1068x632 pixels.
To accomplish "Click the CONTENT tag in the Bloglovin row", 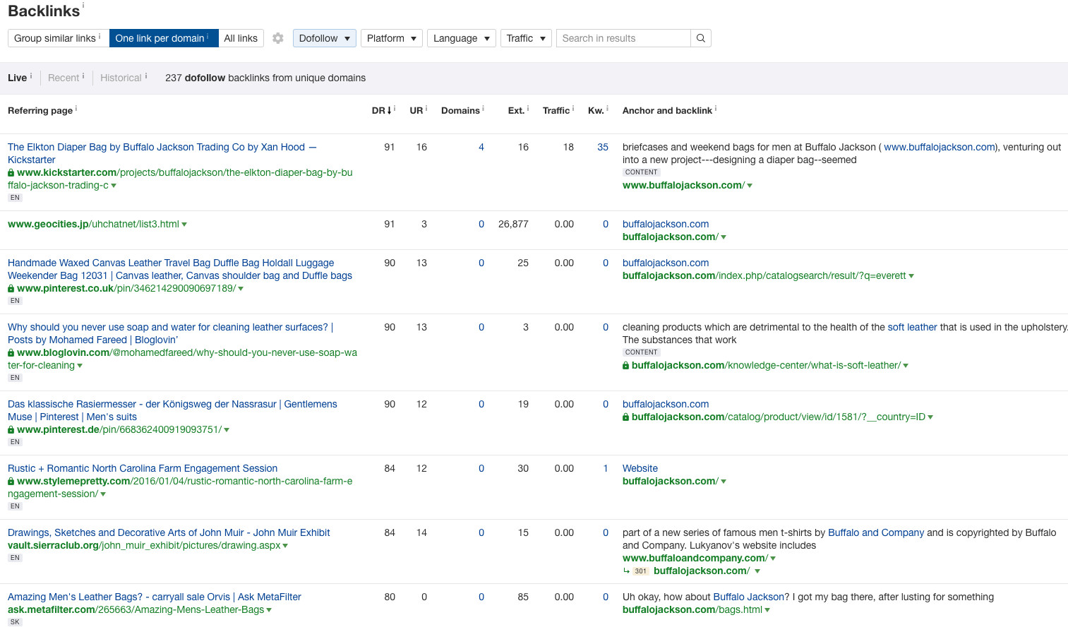I will [x=641, y=352].
